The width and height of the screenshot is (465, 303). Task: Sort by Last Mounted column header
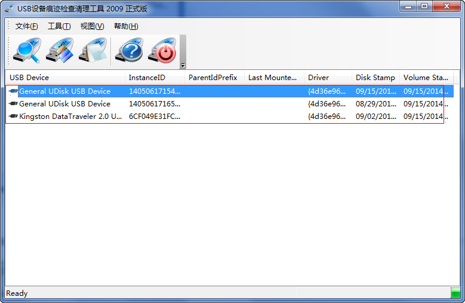point(275,78)
